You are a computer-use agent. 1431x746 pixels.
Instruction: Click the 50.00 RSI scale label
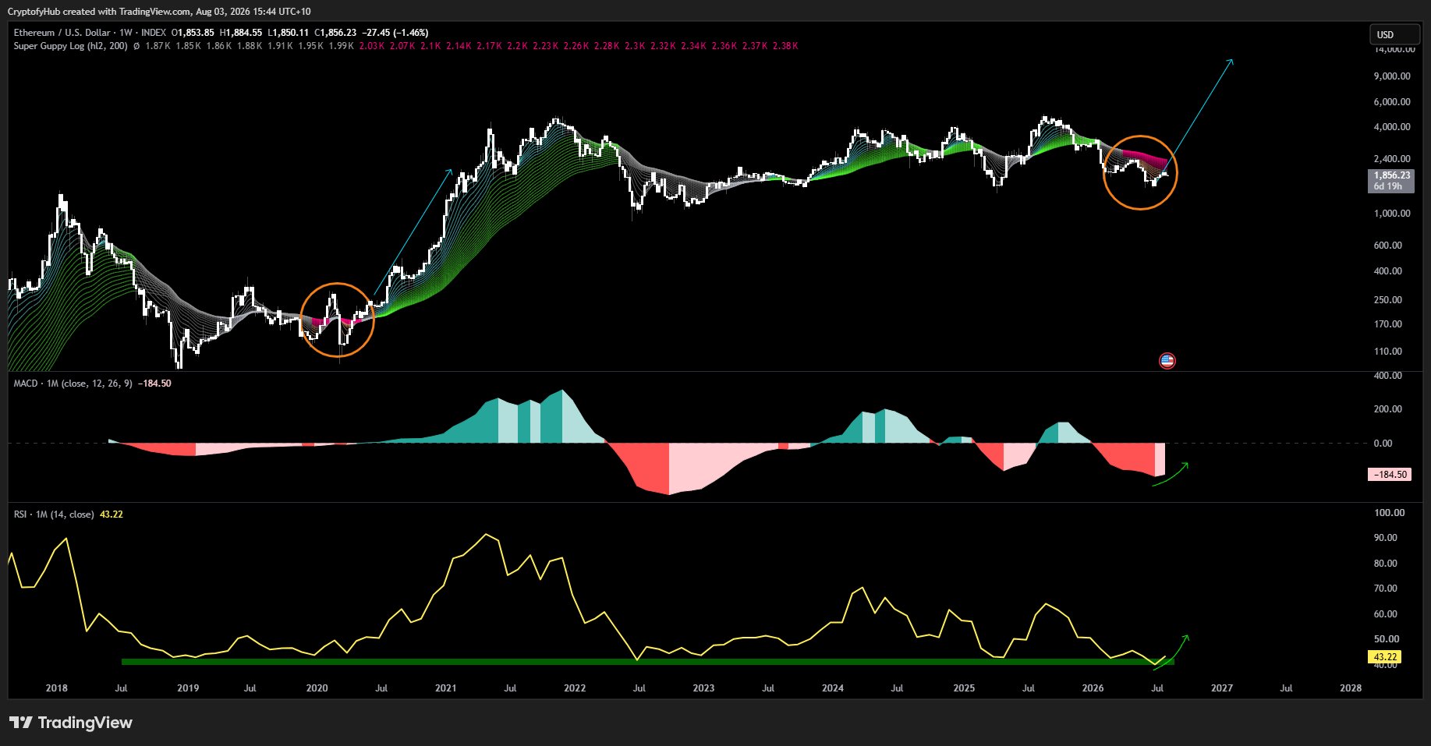point(1386,639)
